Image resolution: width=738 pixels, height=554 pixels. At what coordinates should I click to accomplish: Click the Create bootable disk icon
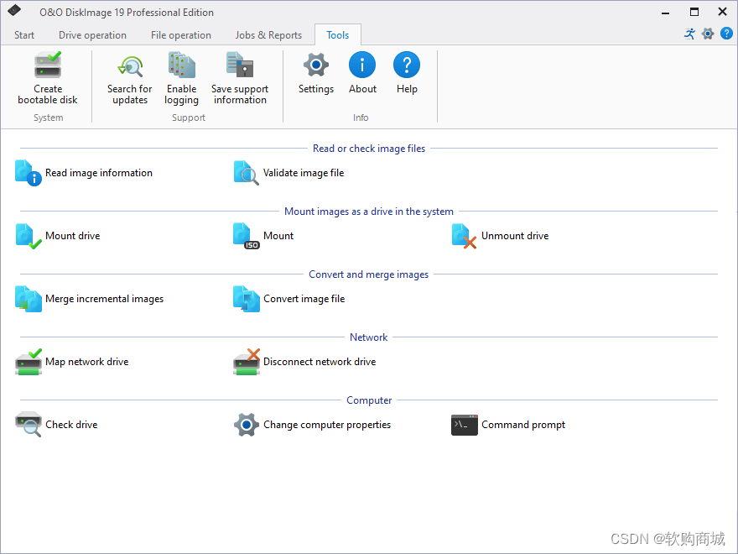(x=48, y=65)
